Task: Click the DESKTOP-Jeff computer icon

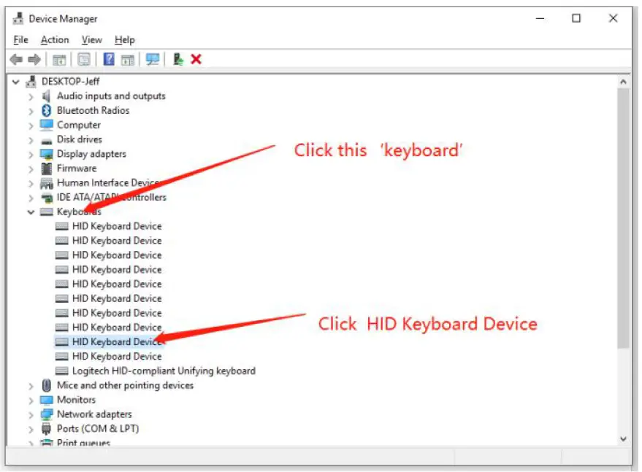Action: click(x=31, y=82)
